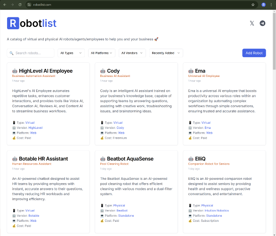Expand the All Platforms dropdown
This screenshot has height=236, width=276.
[x=102, y=53]
